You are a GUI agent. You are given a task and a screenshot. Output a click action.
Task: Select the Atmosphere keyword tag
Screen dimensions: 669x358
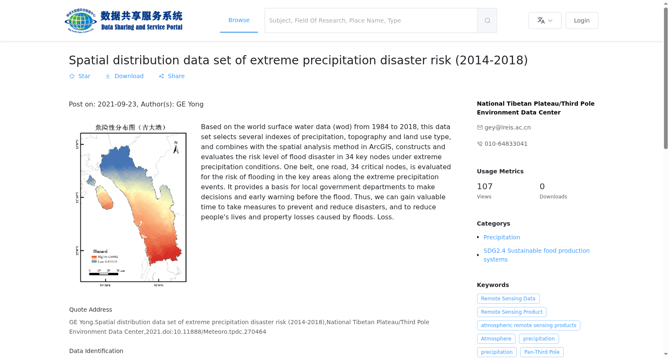click(496, 339)
